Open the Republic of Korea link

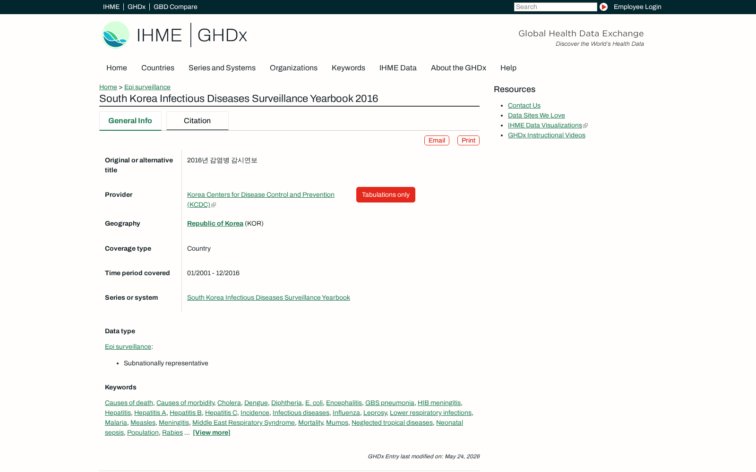coord(215,223)
